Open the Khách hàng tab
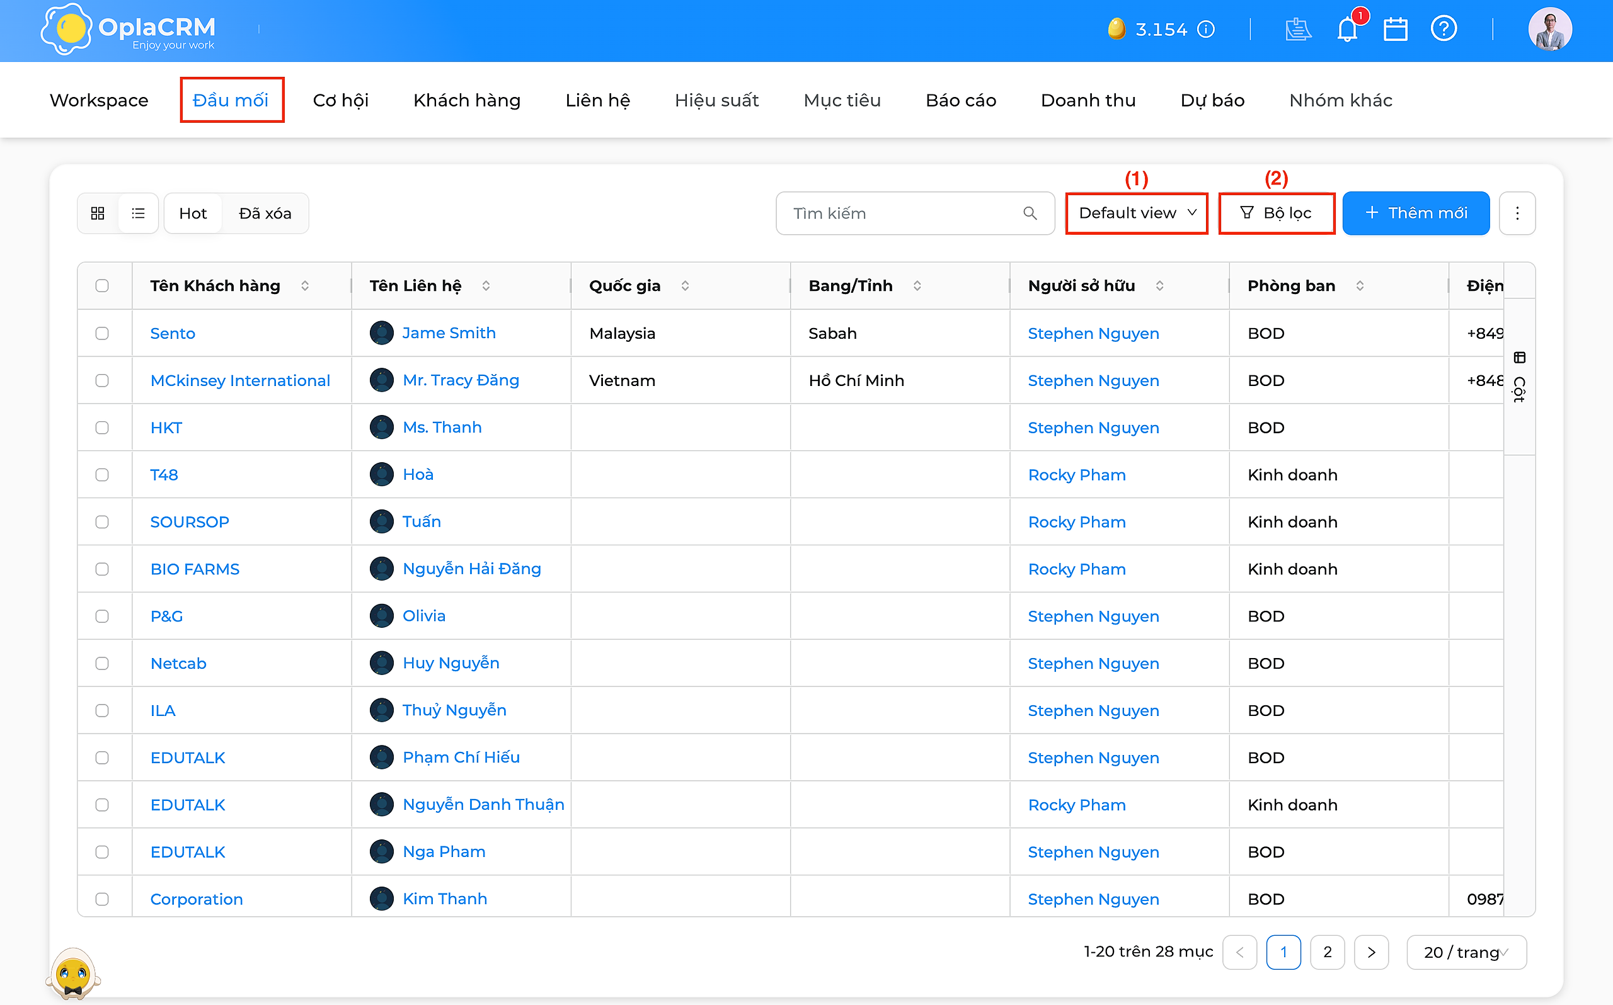 click(467, 100)
